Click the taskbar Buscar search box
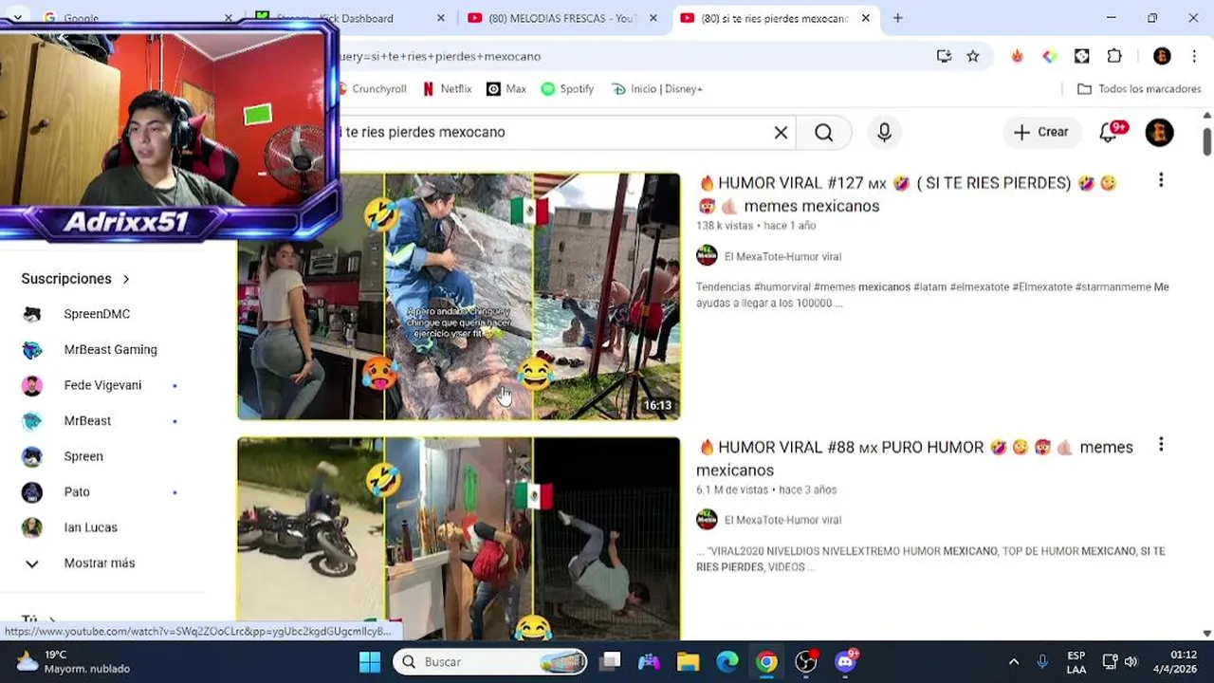The width and height of the screenshot is (1214, 683). [490, 661]
